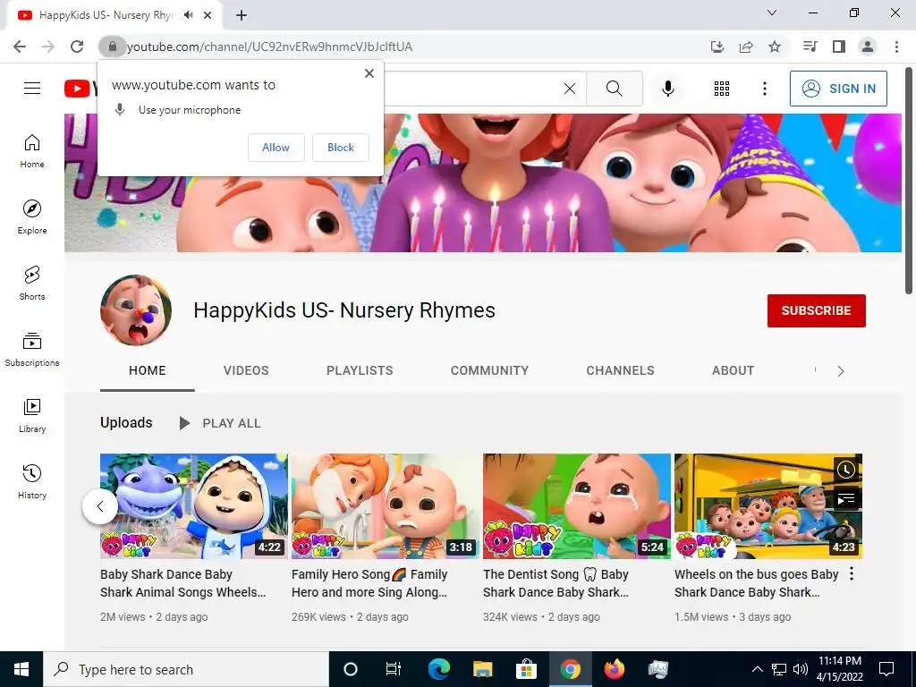
Task: Install YouTube app icon in address bar
Action: pyautogui.click(x=717, y=47)
